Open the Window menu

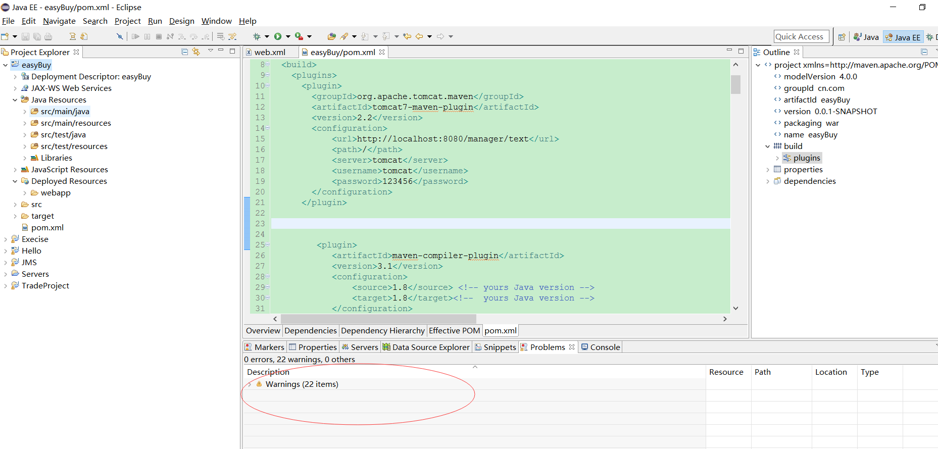[216, 21]
